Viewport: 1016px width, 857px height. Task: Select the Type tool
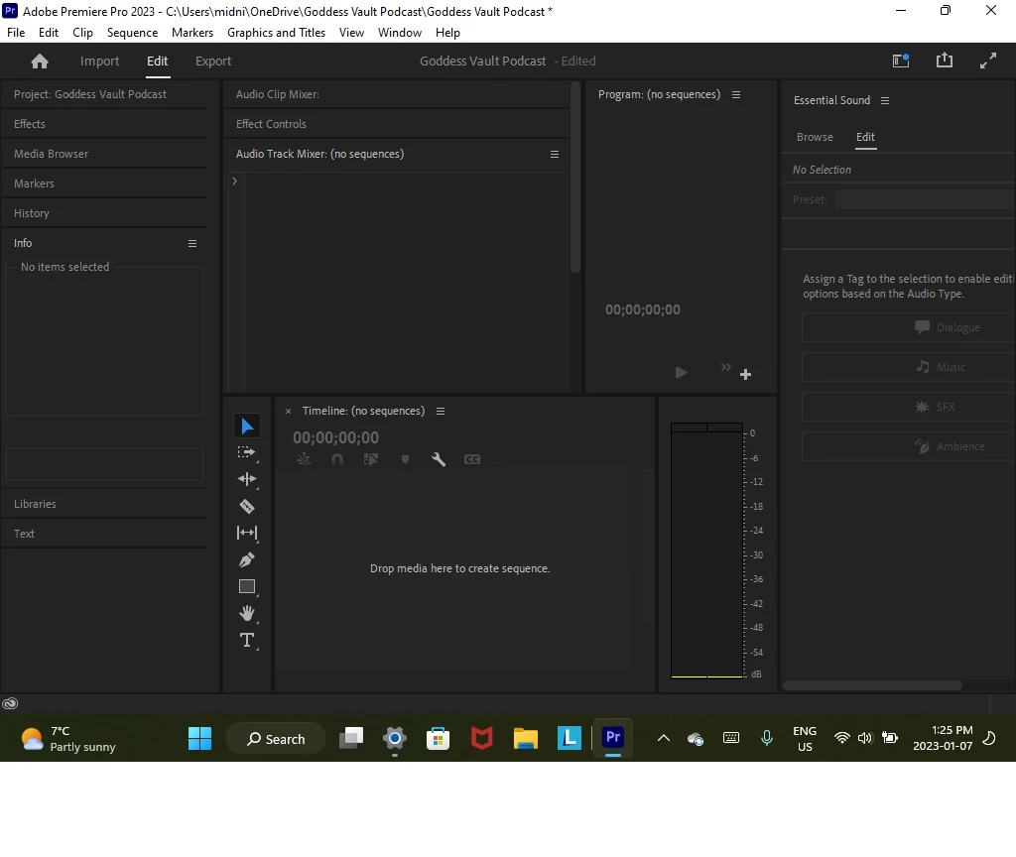click(x=247, y=640)
